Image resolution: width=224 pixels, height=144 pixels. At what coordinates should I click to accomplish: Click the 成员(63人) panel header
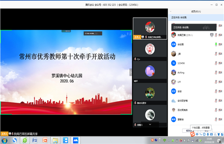point(195,12)
